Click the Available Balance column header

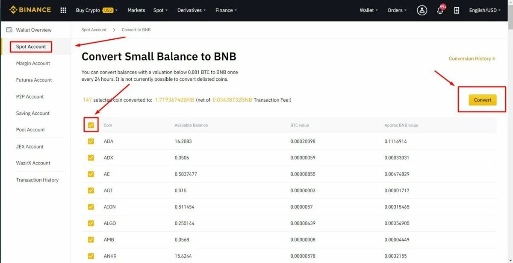pos(191,125)
